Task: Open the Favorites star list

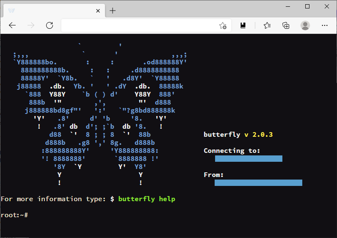Action: tap(267, 25)
